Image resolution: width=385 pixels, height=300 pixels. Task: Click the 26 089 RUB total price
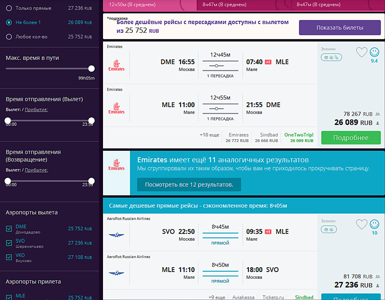[353, 122]
